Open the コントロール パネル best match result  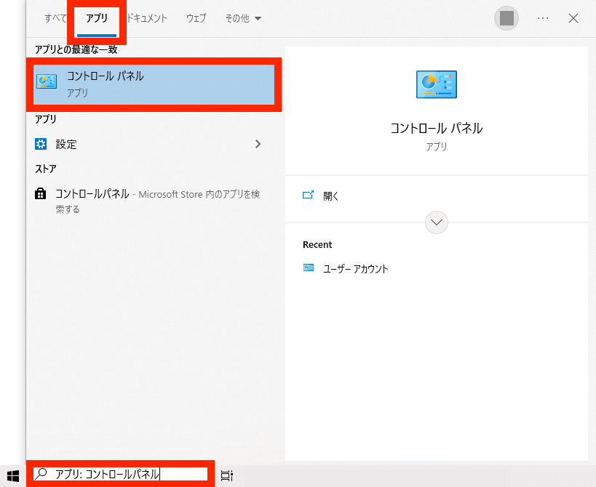pos(154,84)
